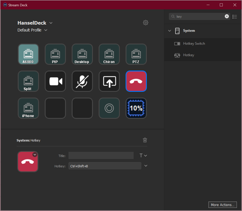The width and height of the screenshot is (242, 211).
Task: Clear the search field text
Action: (227, 16)
